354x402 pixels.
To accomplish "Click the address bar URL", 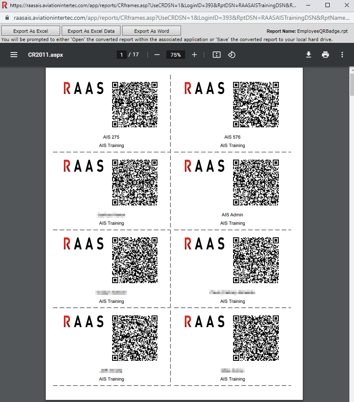I will pyautogui.click(x=181, y=18).
